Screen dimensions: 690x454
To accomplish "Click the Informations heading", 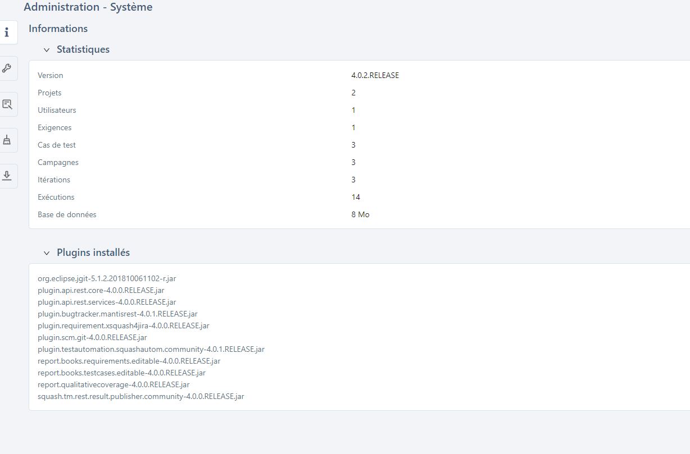I will 58,29.
